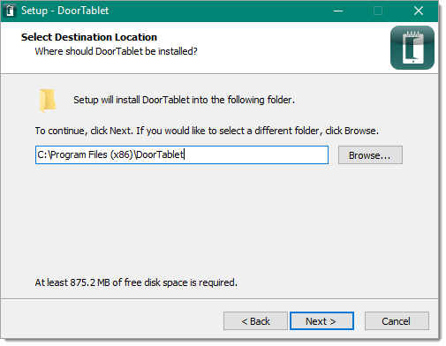Close the DoorTablet setup window
The width and height of the screenshot is (446, 346).
(419, 11)
